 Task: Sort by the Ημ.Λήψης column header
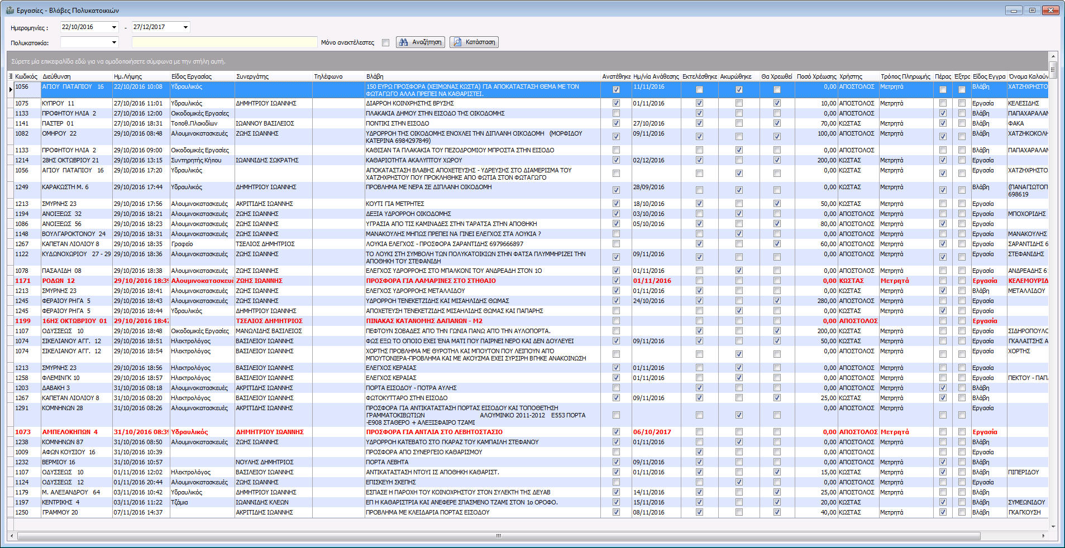[x=141, y=76]
